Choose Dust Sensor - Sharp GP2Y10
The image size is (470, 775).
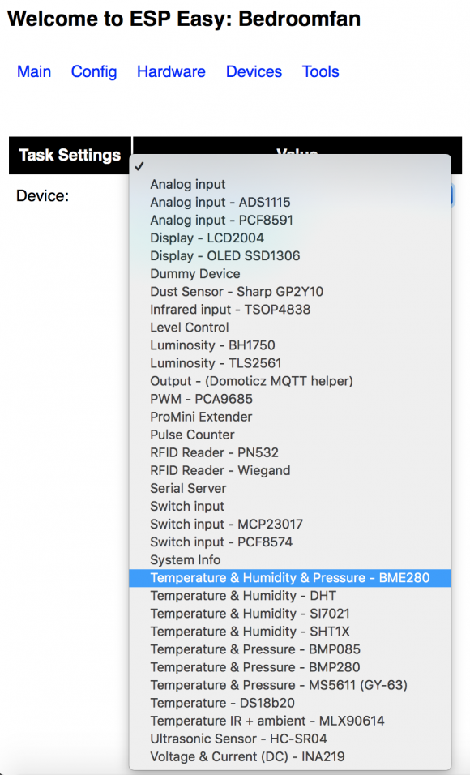coord(290,292)
